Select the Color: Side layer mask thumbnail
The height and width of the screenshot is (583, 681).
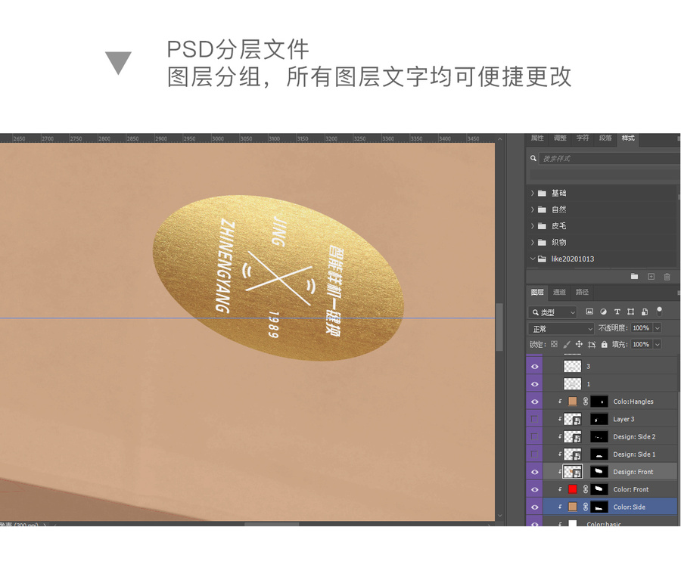599,507
